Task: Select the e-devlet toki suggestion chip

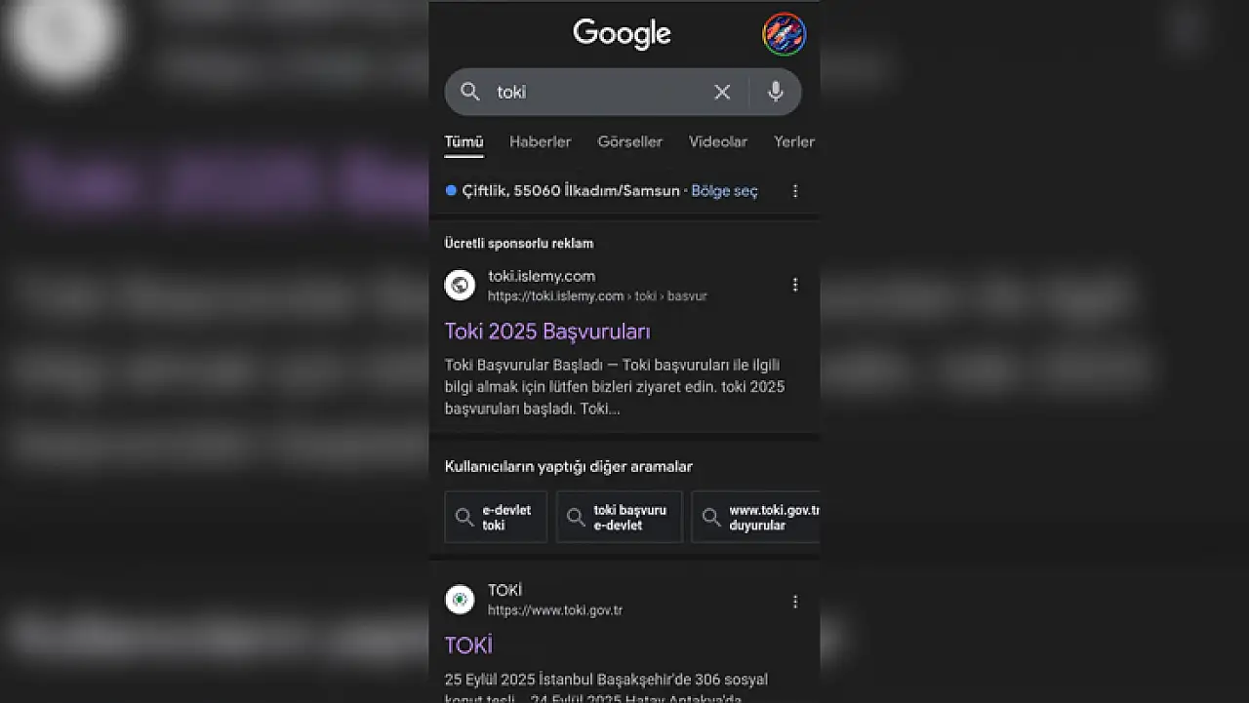Action: coord(496,517)
